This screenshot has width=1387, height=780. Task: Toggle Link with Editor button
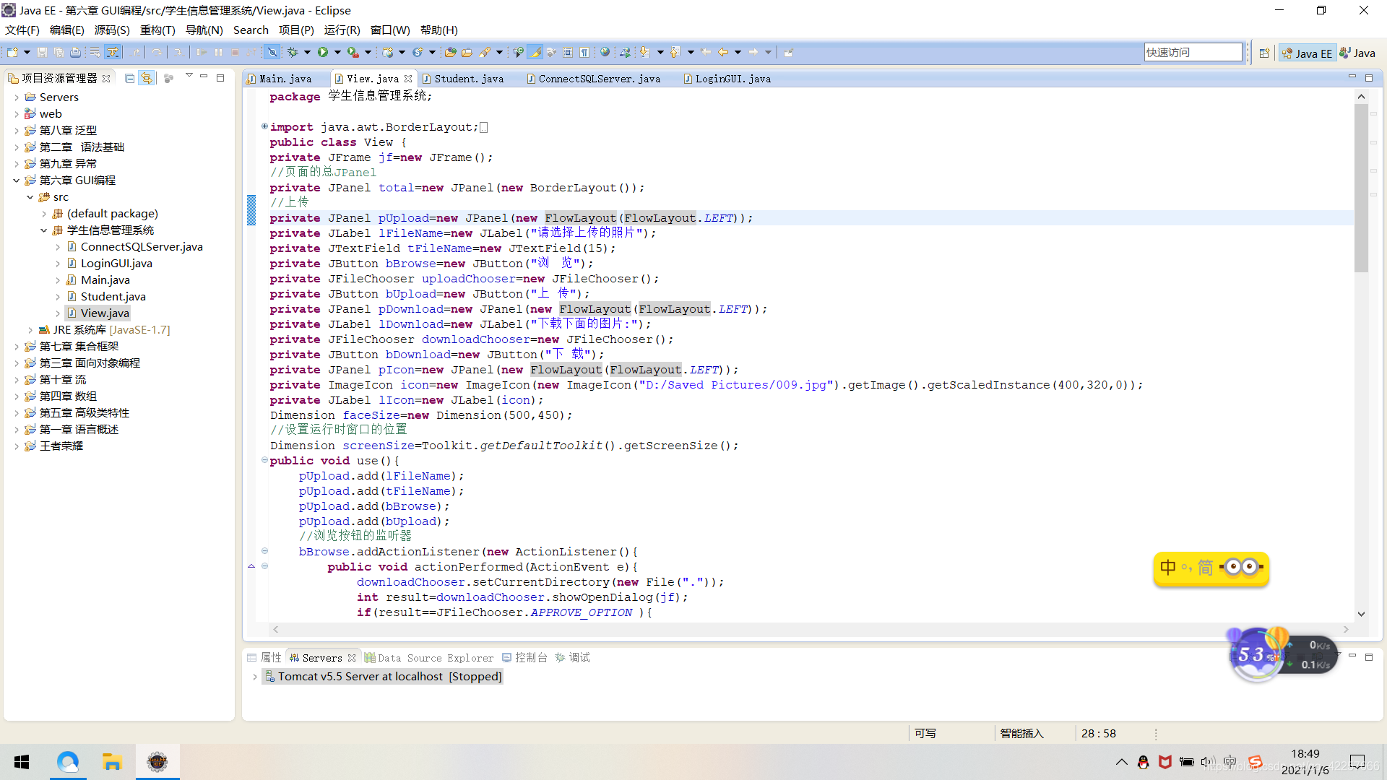point(147,78)
